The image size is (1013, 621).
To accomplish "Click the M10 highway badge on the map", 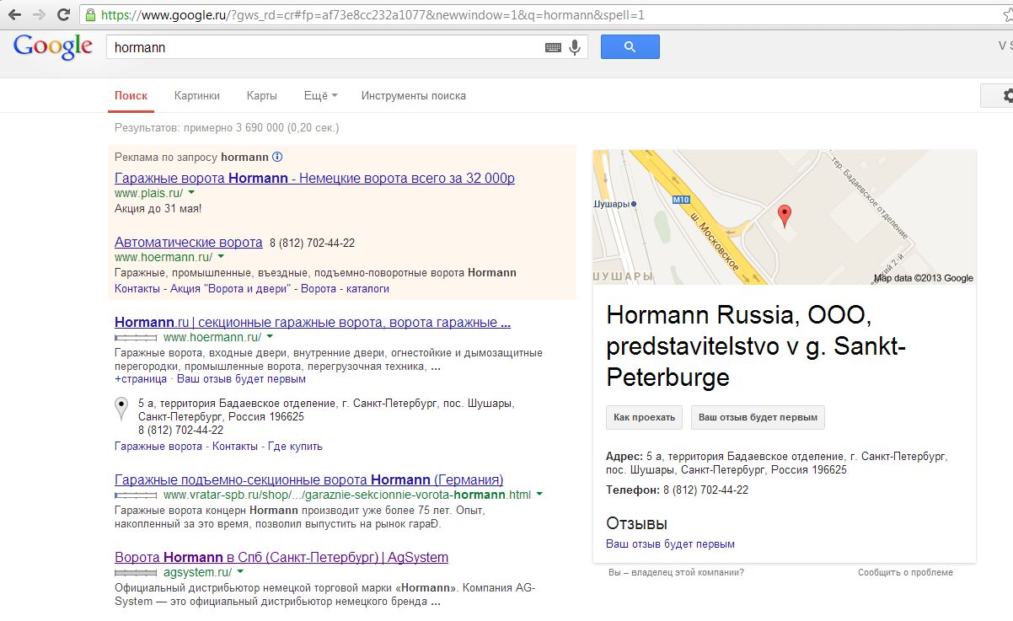I will (x=681, y=201).
